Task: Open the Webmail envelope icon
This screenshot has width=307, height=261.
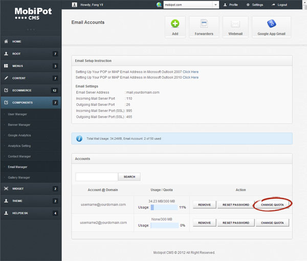Action: point(235,24)
